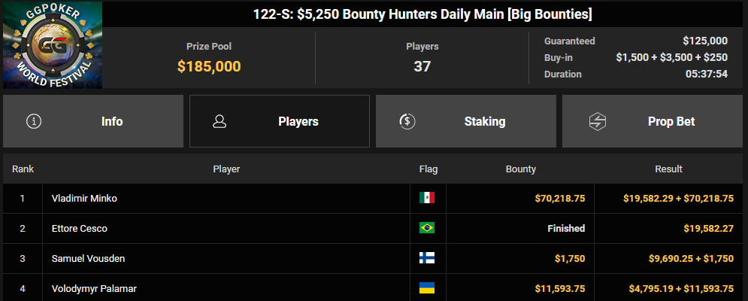Viewport: 748px width, 301px height.
Task: Click the Brazil flag icon for Ettore Cesco
Action: pyautogui.click(x=427, y=228)
